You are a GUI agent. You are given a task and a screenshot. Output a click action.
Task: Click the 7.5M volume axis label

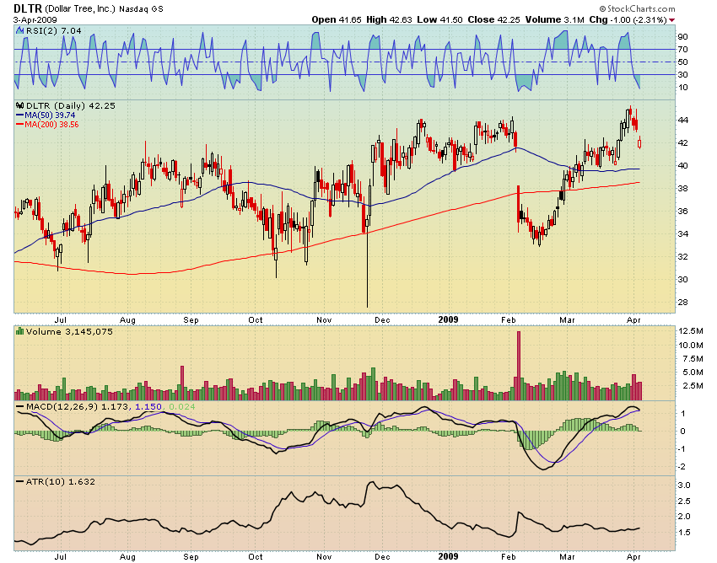point(693,359)
